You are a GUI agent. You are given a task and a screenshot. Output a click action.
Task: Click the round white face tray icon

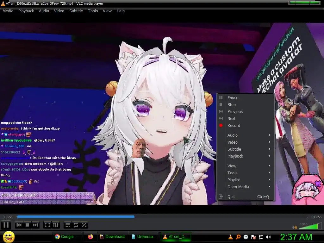click(x=246, y=237)
